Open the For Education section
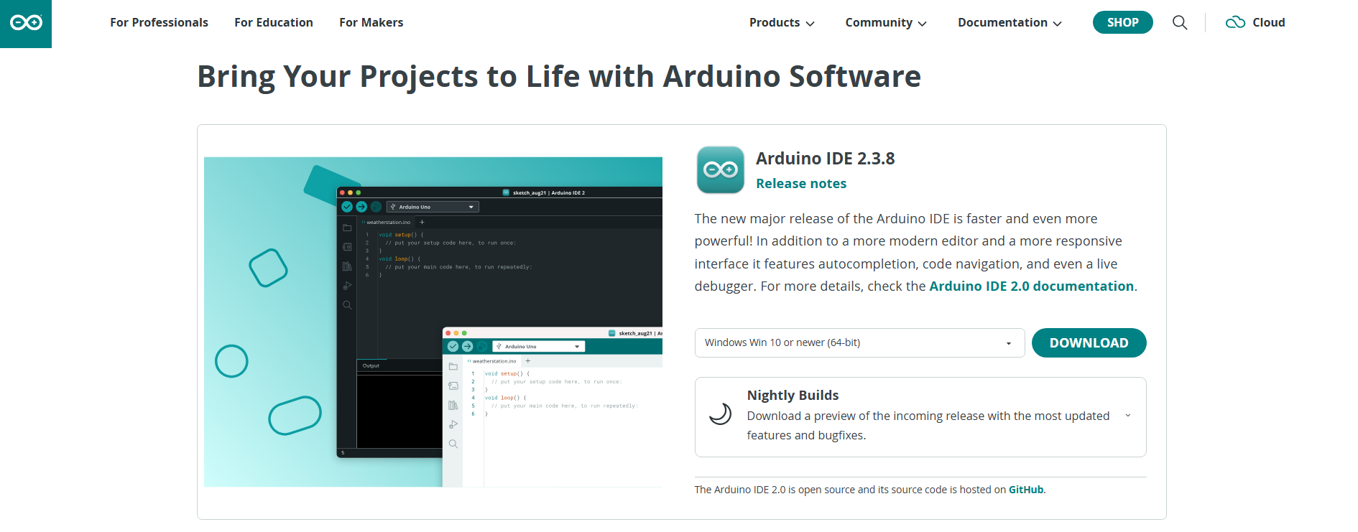Screen dimensions: 1358x532 point(274,22)
